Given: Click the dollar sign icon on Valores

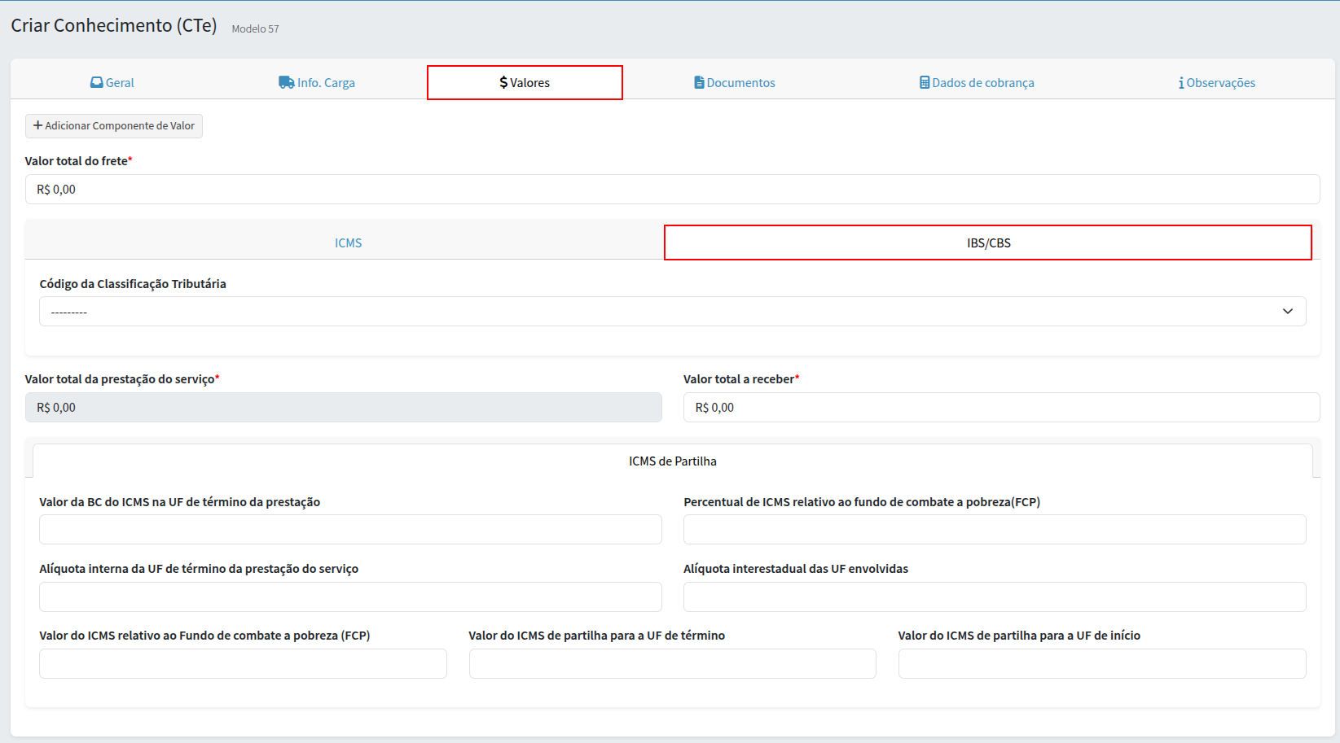Looking at the screenshot, I should point(503,83).
